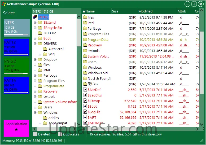Expand the Program Files tree node
Image resolution: width=206 pixels, height=145 pixels.
point(35,81)
